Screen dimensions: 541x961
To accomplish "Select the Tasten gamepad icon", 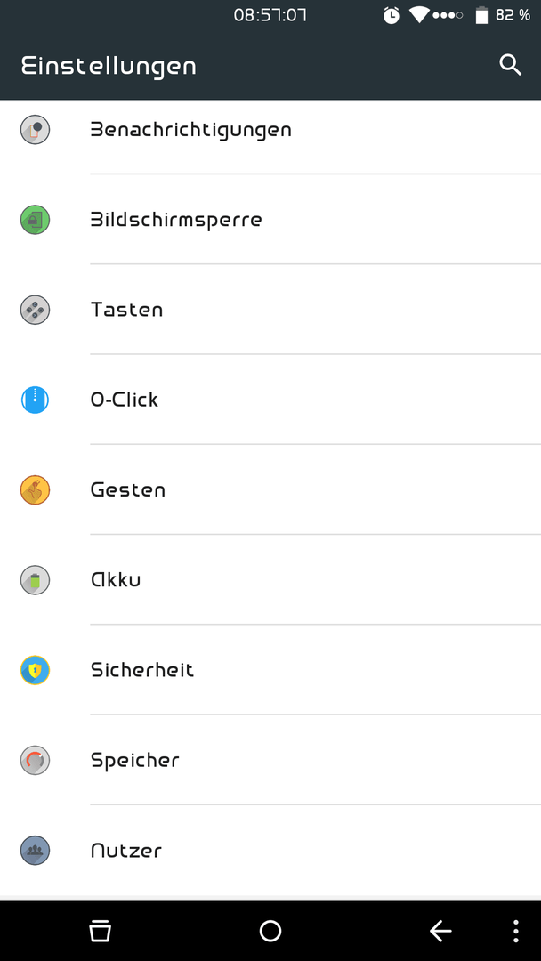I will pos(35,310).
